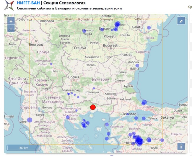Zoom in on the seismic map

coord(11,21)
